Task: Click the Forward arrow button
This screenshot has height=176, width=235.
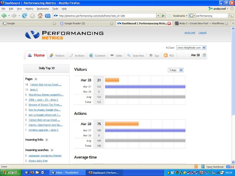Action: point(14,15)
